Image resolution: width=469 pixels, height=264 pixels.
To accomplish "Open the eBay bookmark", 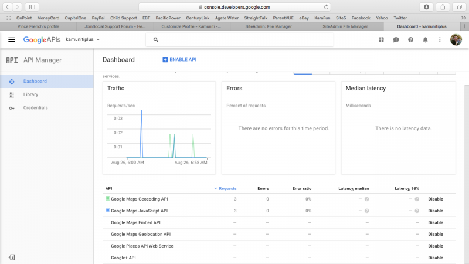I will pos(304,18).
